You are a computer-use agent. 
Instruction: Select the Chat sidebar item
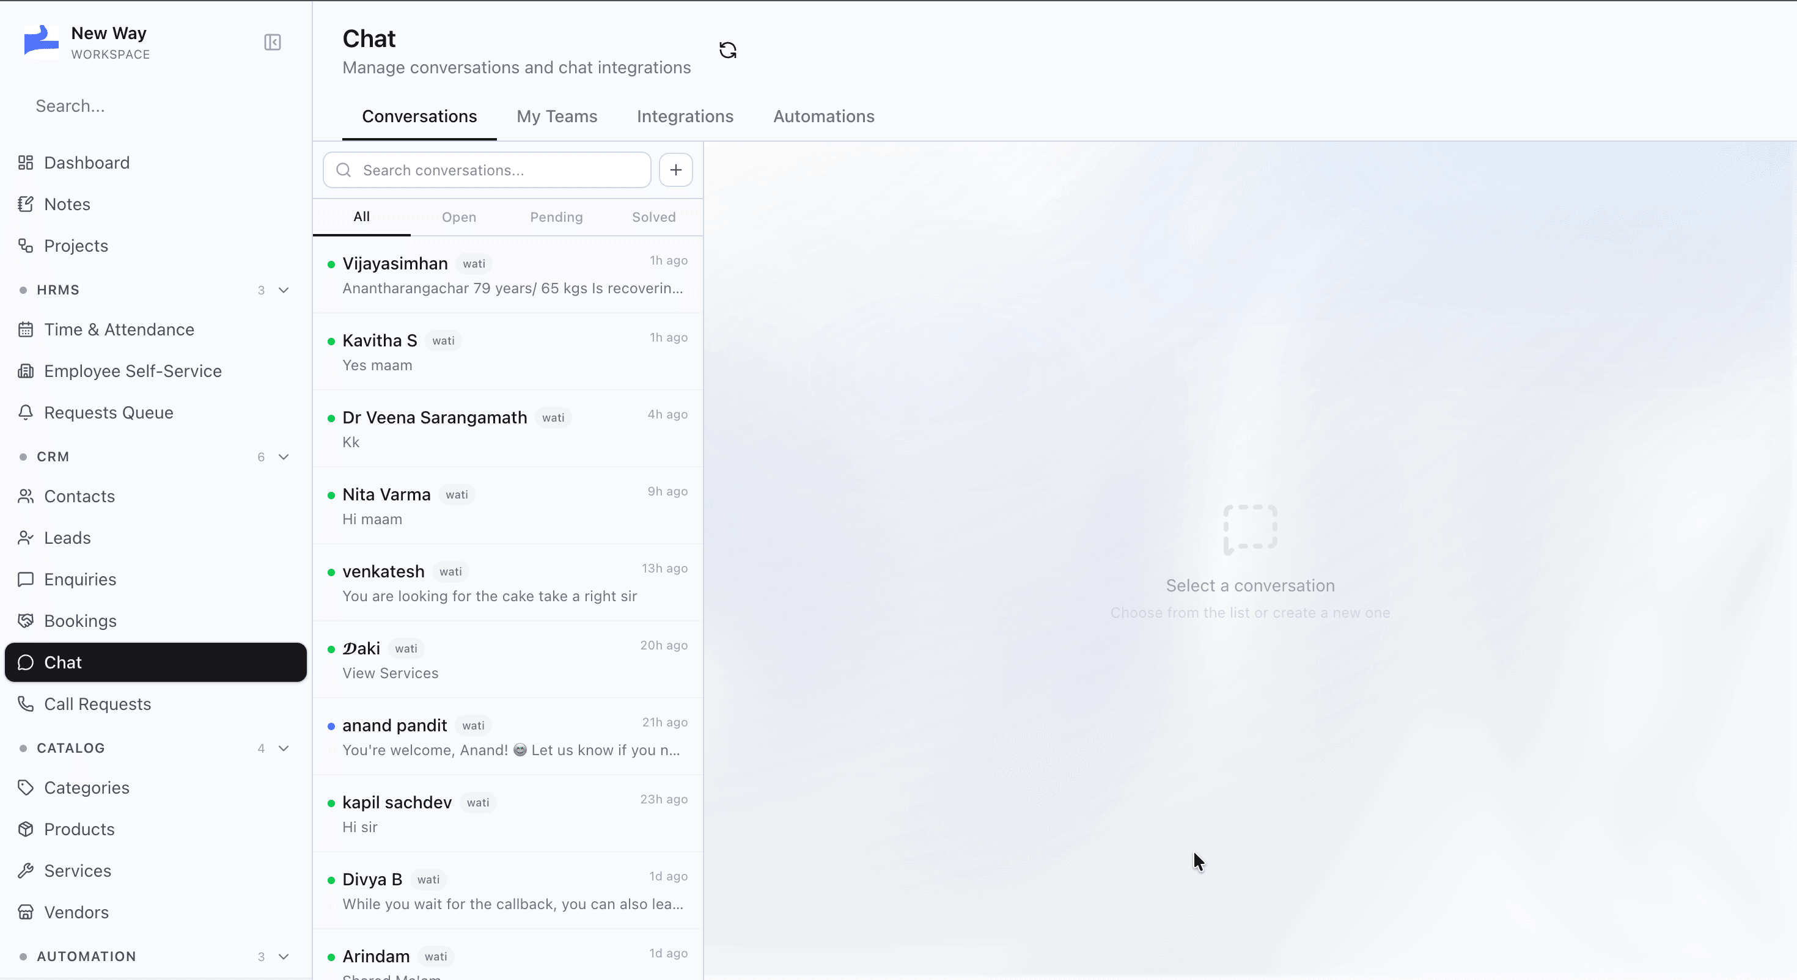[x=156, y=663]
